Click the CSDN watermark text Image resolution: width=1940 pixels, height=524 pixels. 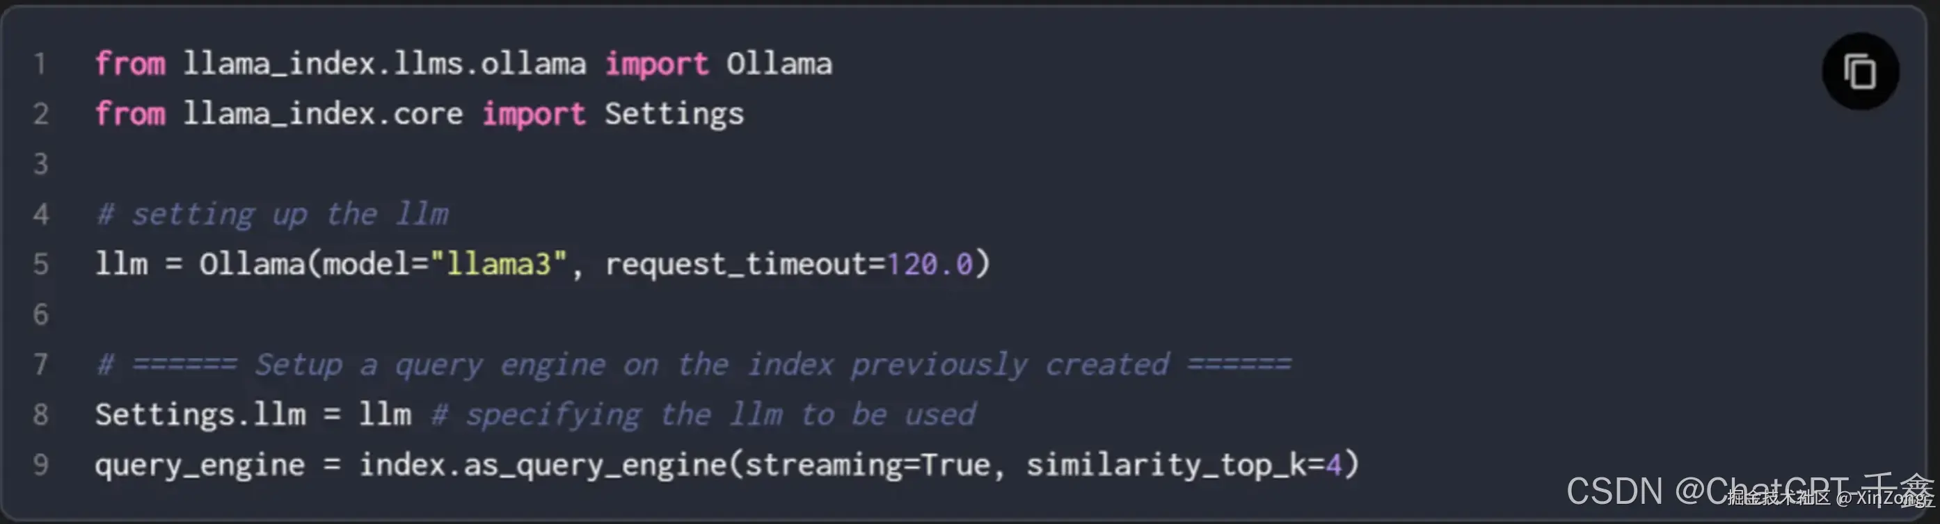1749,491
